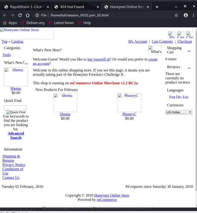
Task: Open Advanced Search
Action: (16, 135)
